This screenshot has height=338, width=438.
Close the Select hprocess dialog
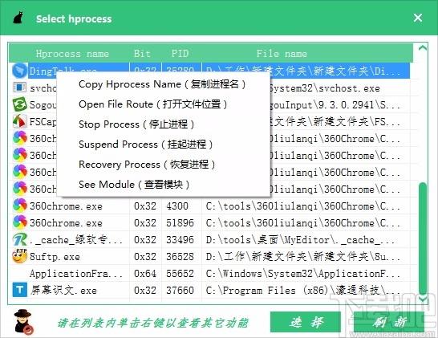pyautogui.click(x=418, y=18)
